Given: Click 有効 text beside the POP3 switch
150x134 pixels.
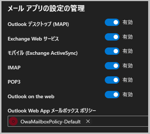Looking at the screenshot, I should tap(128, 80).
